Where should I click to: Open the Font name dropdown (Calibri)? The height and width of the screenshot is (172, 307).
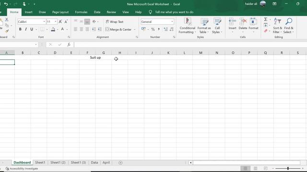click(x=44, y=21)
